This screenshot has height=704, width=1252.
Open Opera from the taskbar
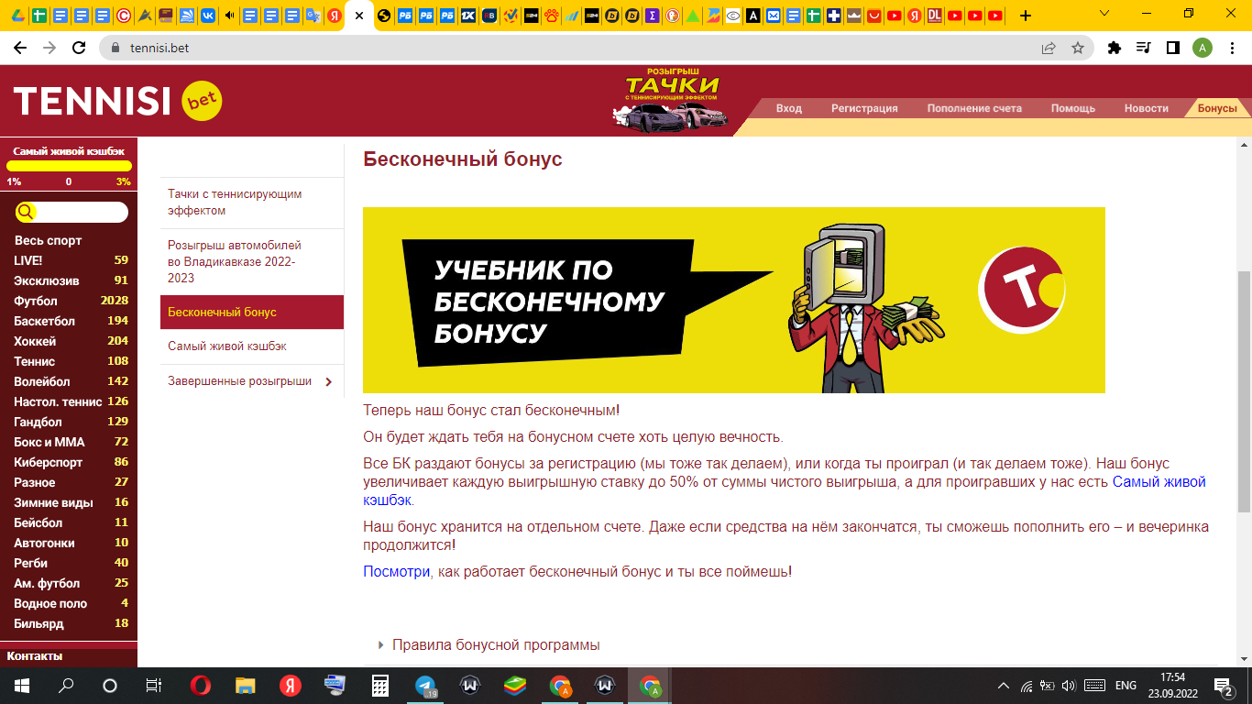click(x=200, y=685)
